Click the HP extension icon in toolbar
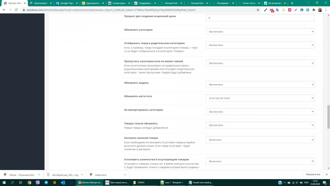The image size is (330, 186). (x=308, y=10)
